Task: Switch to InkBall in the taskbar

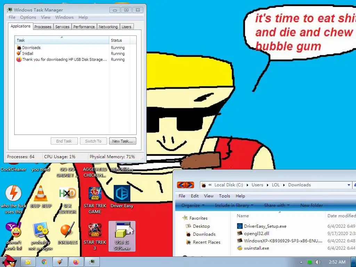Action: 60,262
